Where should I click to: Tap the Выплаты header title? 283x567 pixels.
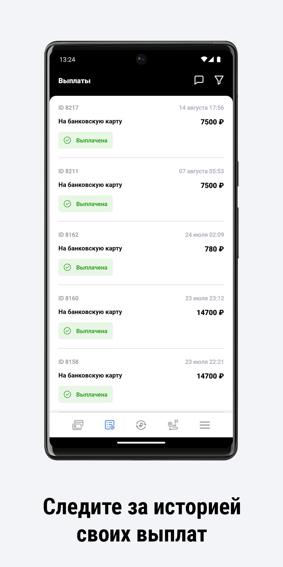point(74,81)
